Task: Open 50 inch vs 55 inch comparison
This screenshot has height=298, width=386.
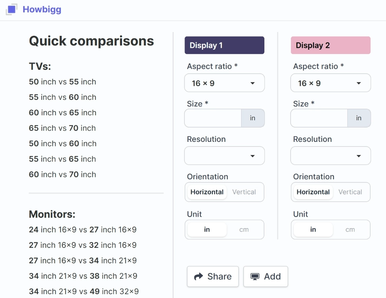Action: pos(63,82)
